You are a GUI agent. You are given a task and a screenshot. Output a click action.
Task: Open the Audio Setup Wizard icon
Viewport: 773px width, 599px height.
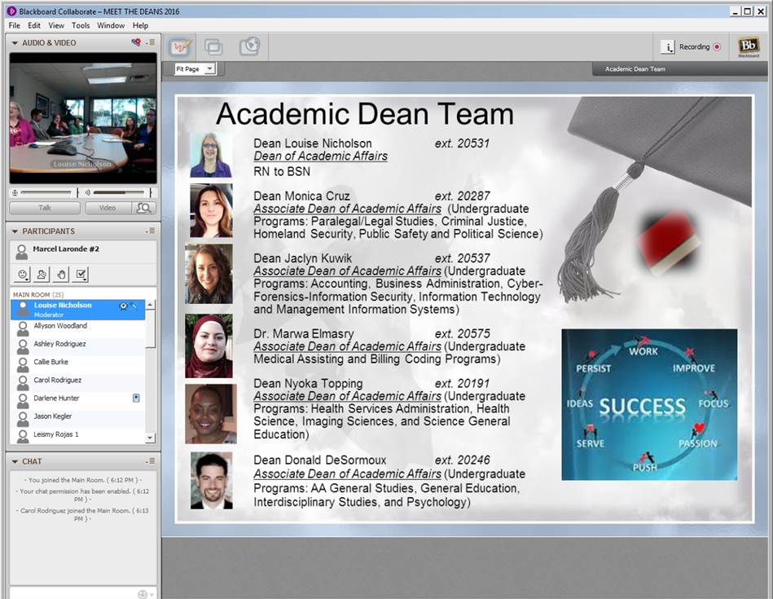[x=136, y=42]
